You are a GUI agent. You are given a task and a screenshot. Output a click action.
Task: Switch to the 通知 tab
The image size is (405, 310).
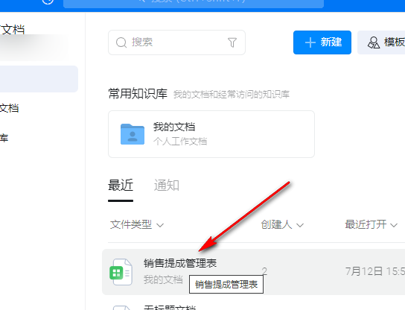[x=167, y=186]
